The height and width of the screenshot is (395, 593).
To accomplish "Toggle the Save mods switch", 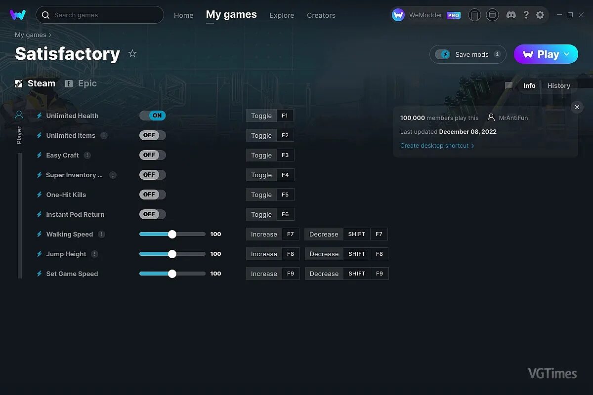I will click(x=443, y=54).
